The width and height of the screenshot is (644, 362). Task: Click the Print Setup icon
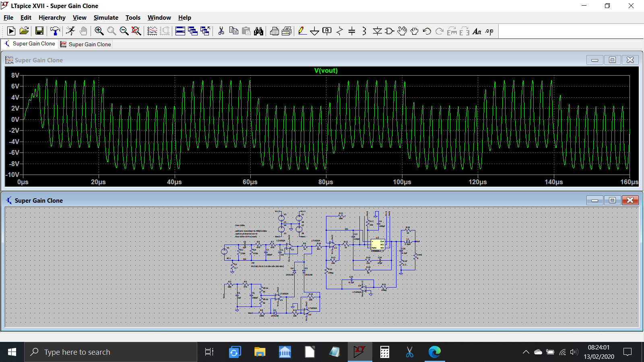[x=287, y=31]
